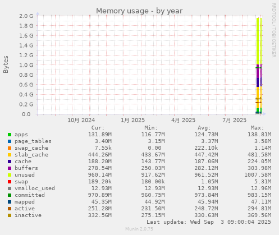Click the '1.0 G' y-axis label
This screenshot has height=235, width=279.
[x=26, y=65]
